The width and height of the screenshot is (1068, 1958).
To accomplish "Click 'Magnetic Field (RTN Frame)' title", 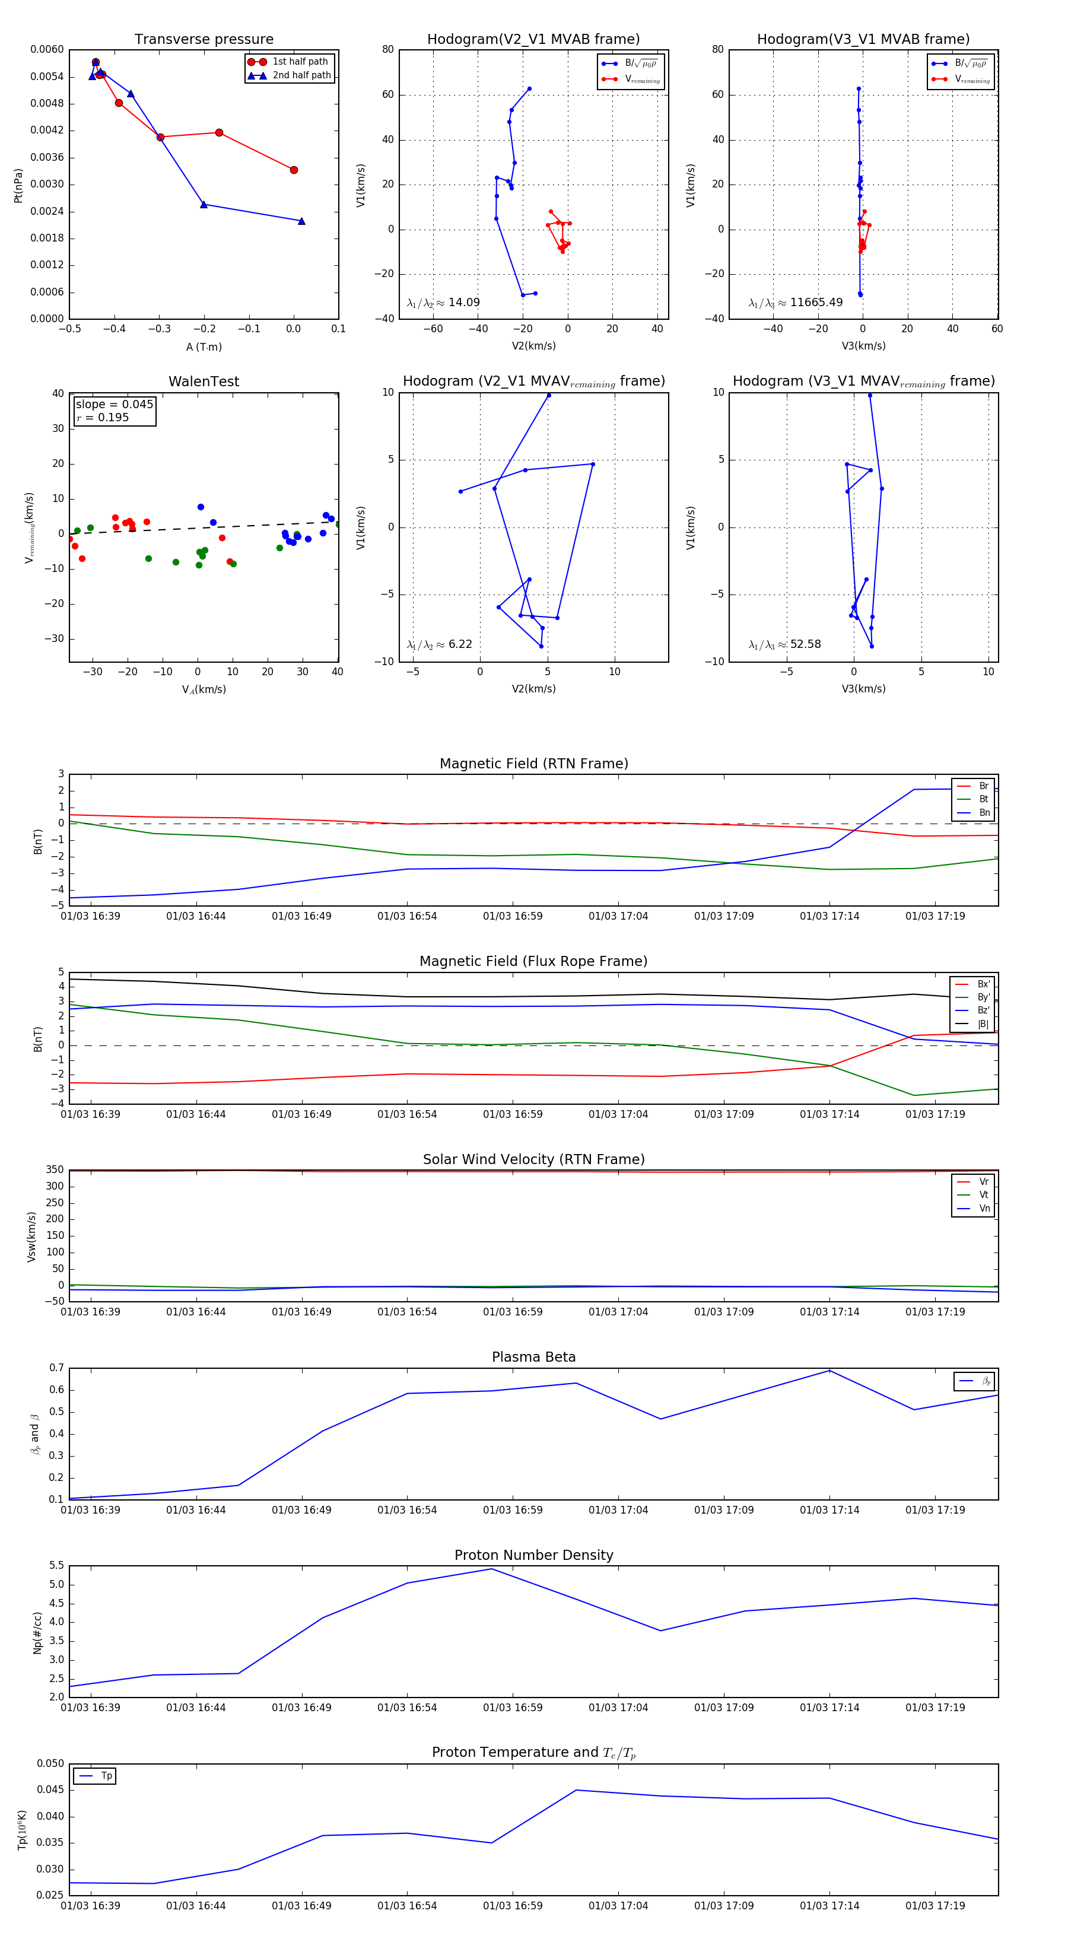I will tap(533, 764).
